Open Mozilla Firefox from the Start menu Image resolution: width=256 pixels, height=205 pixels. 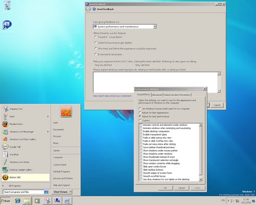point(5,124)
